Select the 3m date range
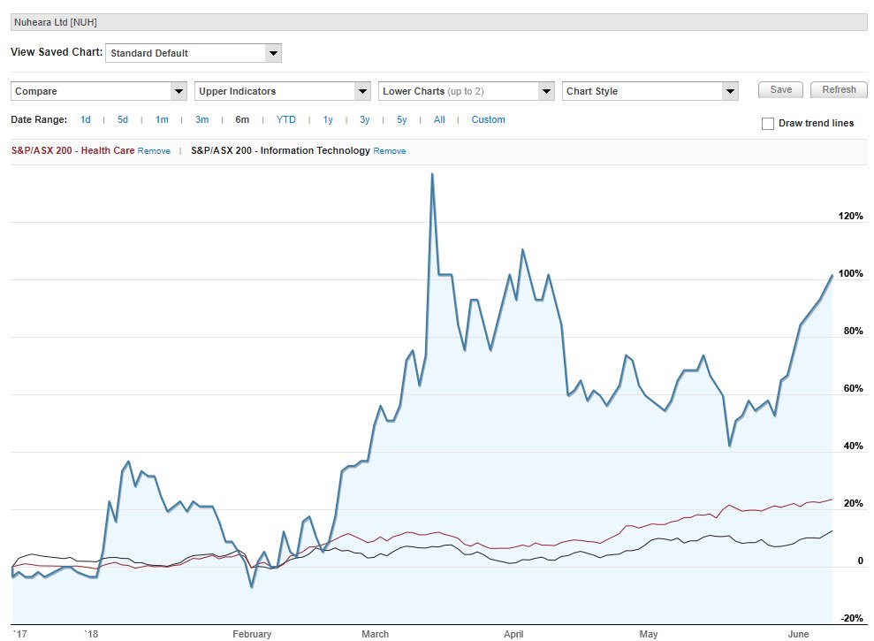 [201, 119]
